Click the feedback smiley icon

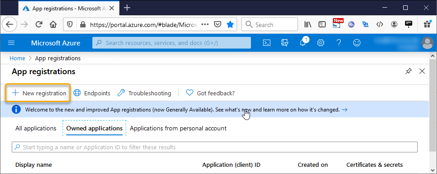click(x=356, y=43)
